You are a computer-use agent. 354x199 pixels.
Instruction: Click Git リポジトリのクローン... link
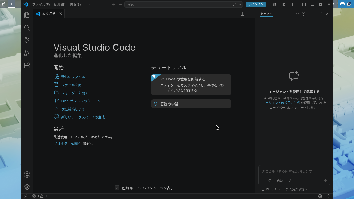click(x=82, y=101)
